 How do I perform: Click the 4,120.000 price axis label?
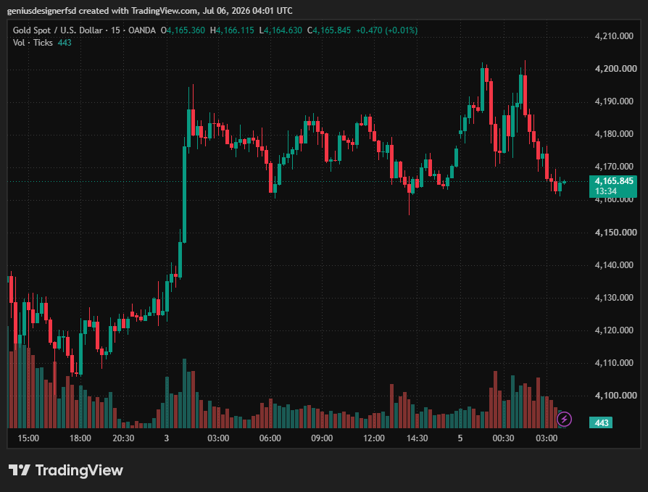point(614,330)
